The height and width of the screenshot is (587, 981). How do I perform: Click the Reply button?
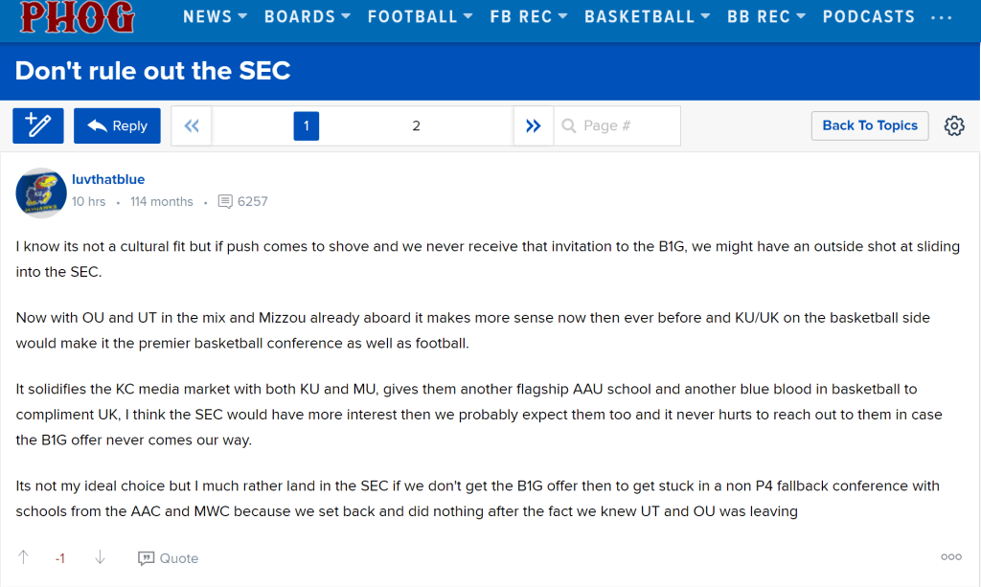click(x=117, y=125)
